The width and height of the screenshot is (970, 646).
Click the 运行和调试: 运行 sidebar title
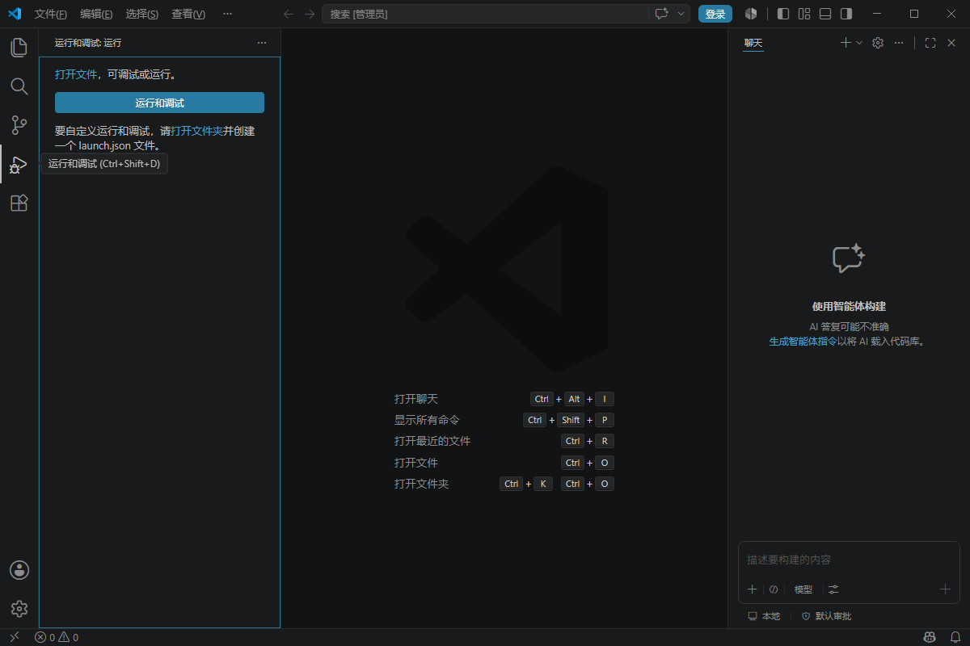[x=88, y=43]
